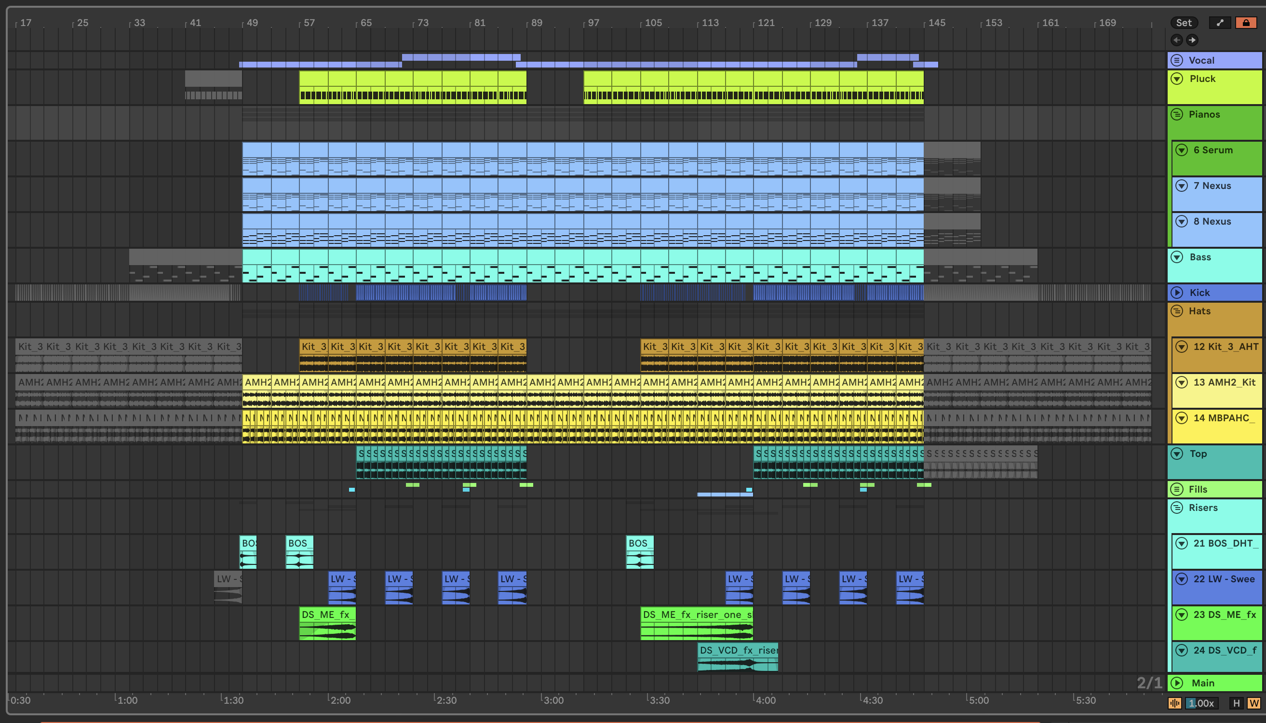Screen dimensions: 1266x723
Task: Collapse the 6 Serum track
Action: point(1182,150)
